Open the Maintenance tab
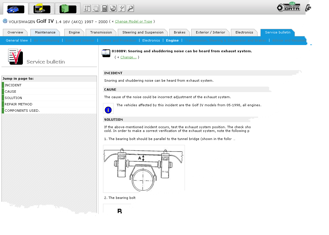This screenshot has width=329, height=235. pyautogui.click(x=45, y=32)
